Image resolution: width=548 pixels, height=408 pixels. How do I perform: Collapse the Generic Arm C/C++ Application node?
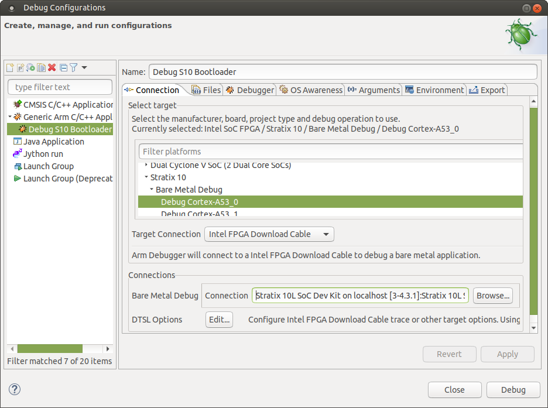10,117
